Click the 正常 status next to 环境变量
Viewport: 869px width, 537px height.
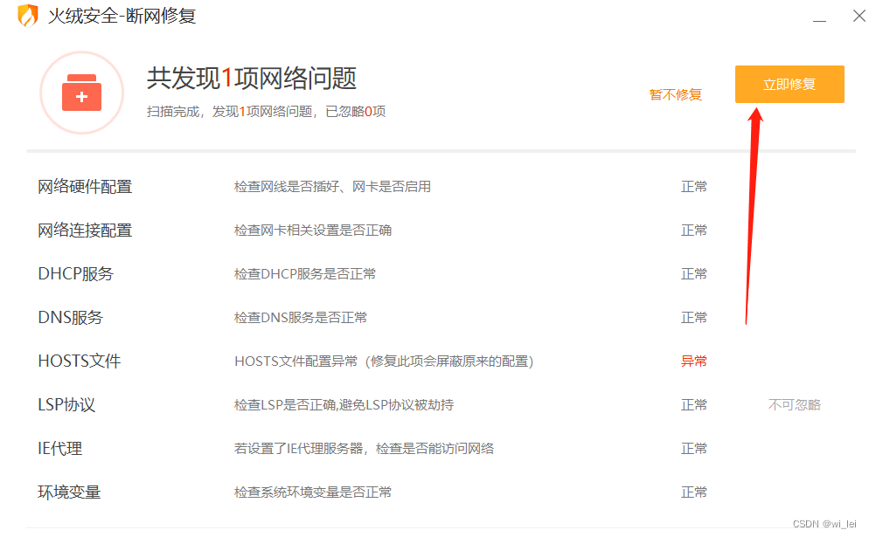tap(693, 492)
